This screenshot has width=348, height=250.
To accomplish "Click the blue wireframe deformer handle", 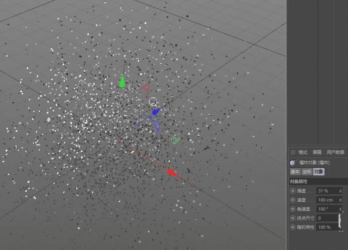I will (156, 126).
